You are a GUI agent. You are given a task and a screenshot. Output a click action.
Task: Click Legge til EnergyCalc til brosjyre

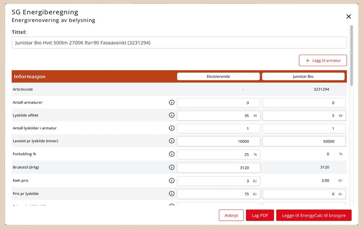pyautogui.click(x=314, y=215)
